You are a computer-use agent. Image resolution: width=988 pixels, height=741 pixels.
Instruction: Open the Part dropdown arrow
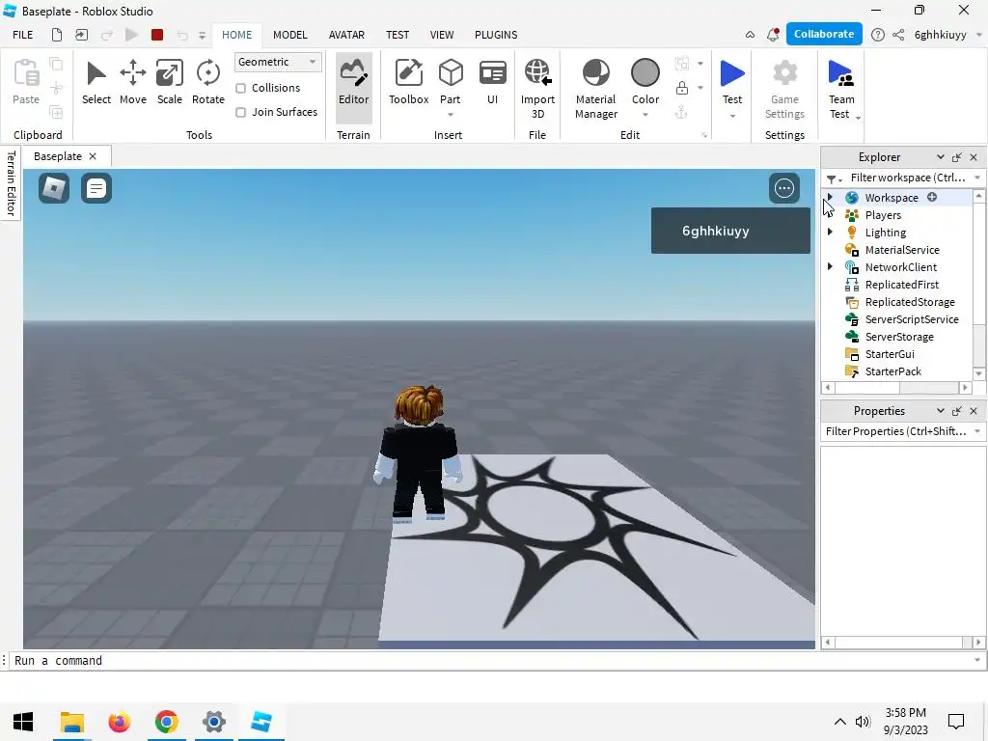(451, 115)
